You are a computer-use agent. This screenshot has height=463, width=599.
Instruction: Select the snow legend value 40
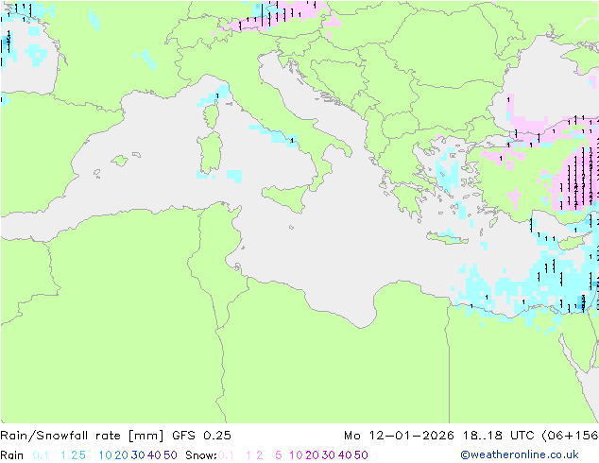tap(345, 455)
